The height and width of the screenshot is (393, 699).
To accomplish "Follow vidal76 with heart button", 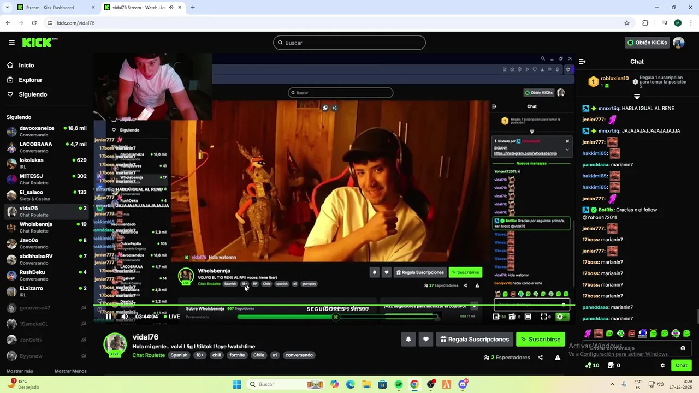I will tap(425, 339).
